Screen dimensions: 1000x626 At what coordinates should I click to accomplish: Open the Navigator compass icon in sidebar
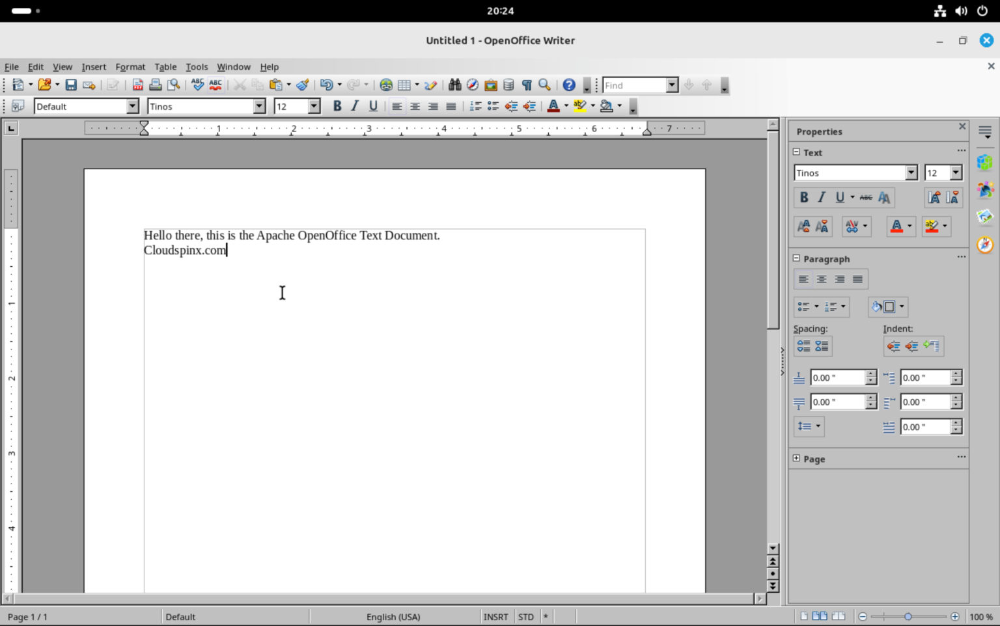point(985,245)
